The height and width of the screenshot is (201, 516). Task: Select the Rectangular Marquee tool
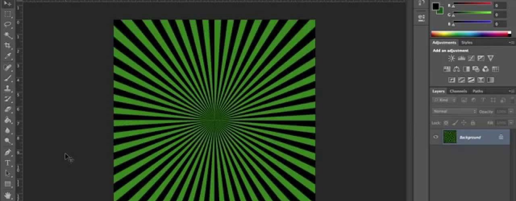tap(8, 14)
